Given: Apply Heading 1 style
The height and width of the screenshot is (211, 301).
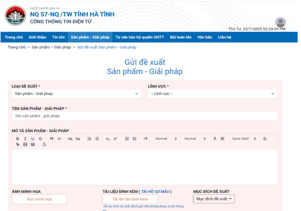Looking at the screenshot, I should [x=70, y=139].
